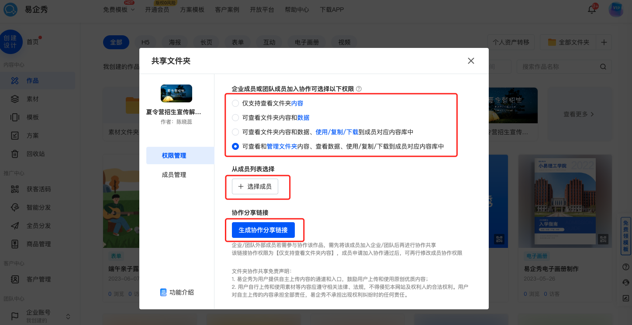Click the customer service headset icon
The image size is (632, 325).
point(626,283)
